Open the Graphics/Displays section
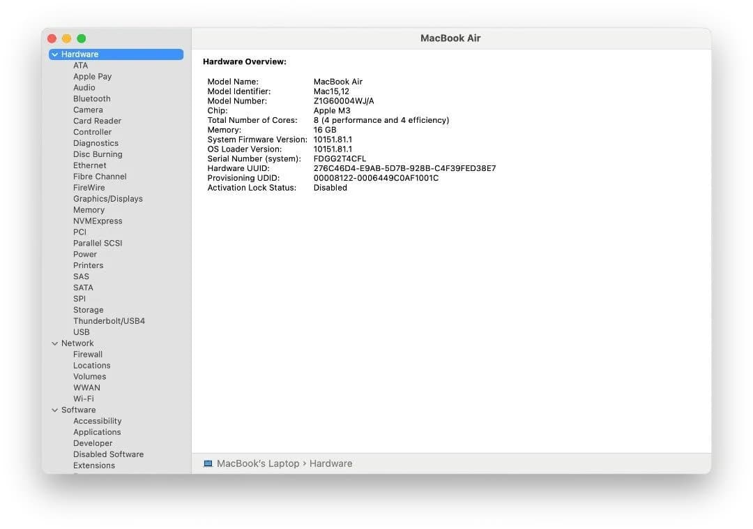This screenshot has height=529, width=753. tap(108, 198)
